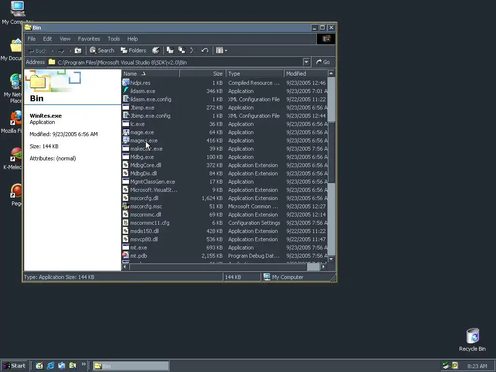Open the Start menu

pyautogui.click(x=15, y=366)
